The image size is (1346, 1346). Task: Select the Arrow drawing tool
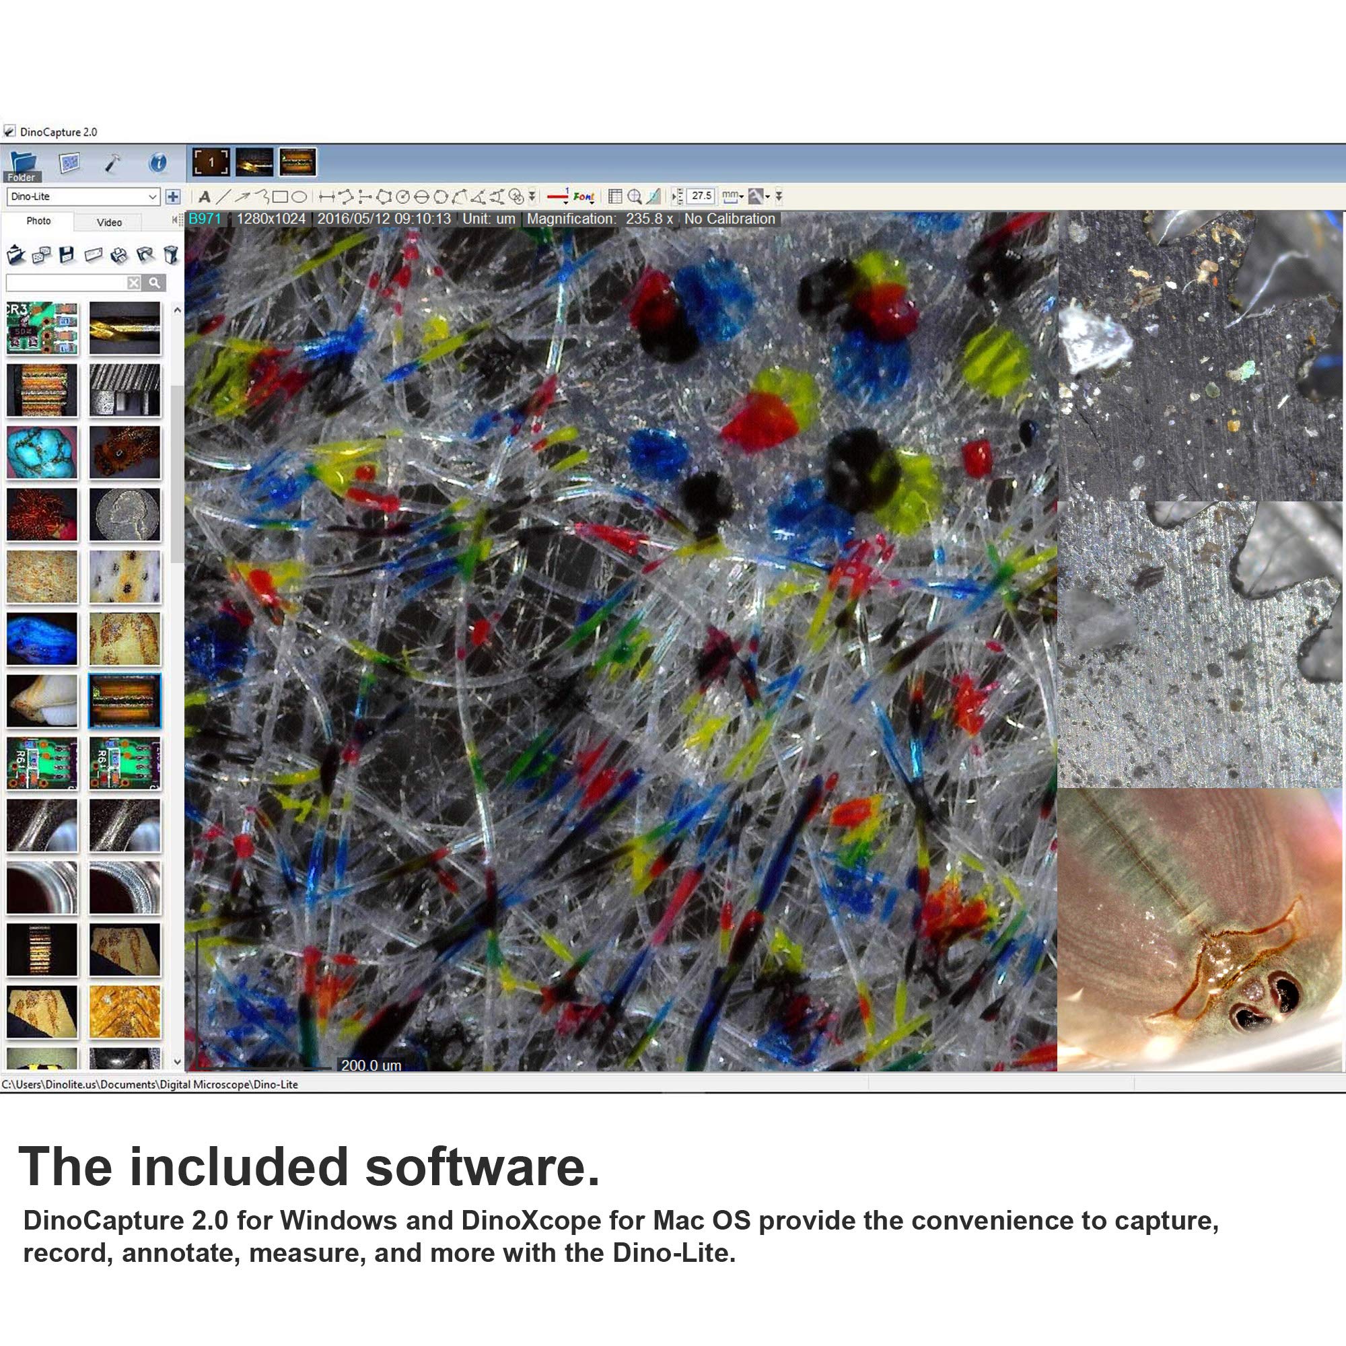(242, 197)
